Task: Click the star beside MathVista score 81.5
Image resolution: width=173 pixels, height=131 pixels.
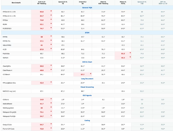Action: pos(130,53)
